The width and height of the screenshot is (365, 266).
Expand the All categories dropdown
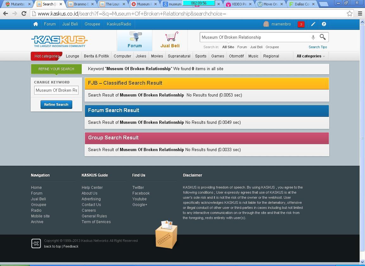311,56
